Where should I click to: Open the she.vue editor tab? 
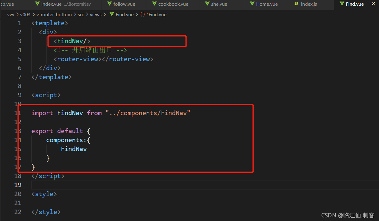[x=222, y=4]
